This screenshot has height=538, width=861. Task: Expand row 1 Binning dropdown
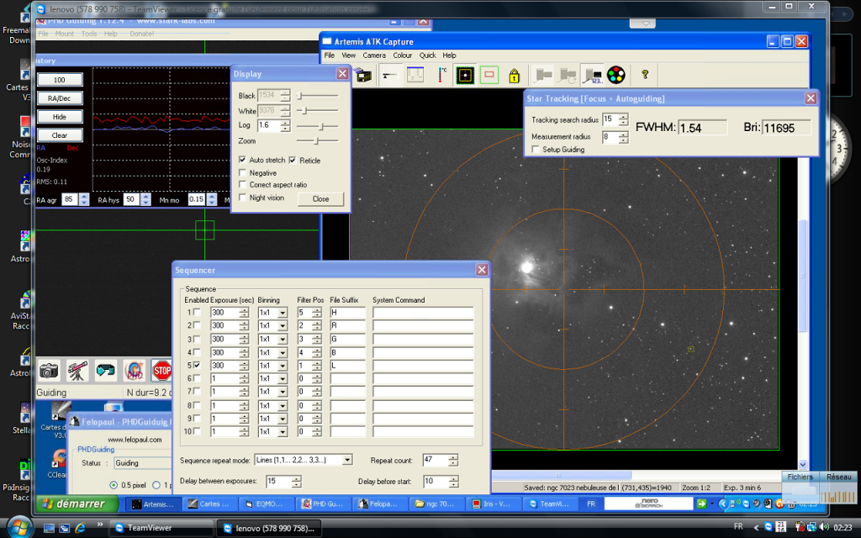point(282,313)
